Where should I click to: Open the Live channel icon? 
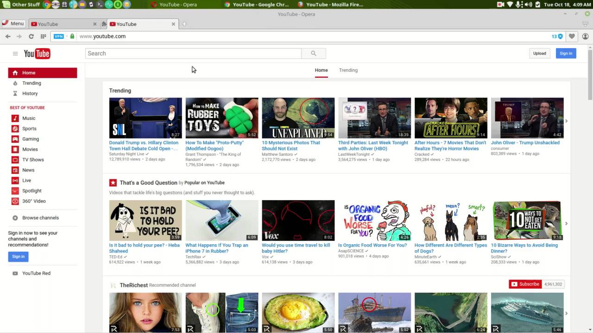pyautogui.click(x=15, y=180)
